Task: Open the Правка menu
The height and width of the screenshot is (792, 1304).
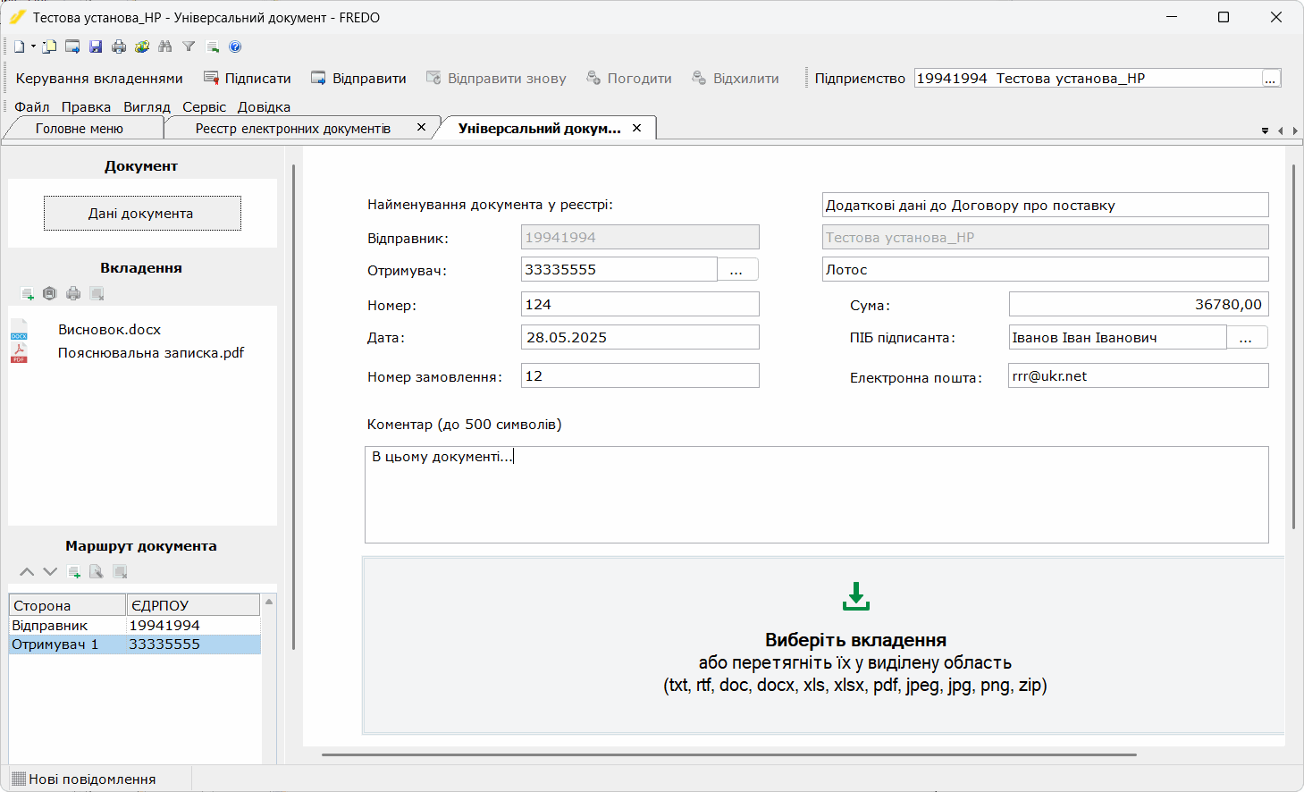Action: pos(87,107)
